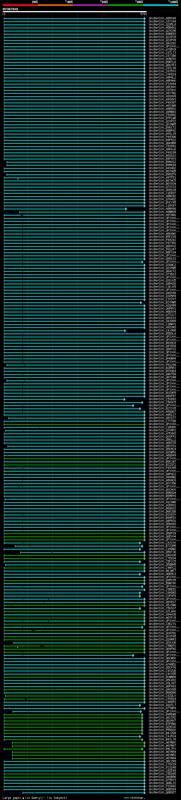The image size is (181, 800).
Task: Select label UniRef100_Q6K8B8
Action: (x=162, y=143)
